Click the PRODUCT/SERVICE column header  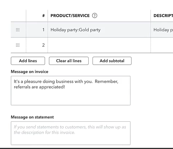coord(70,16)
